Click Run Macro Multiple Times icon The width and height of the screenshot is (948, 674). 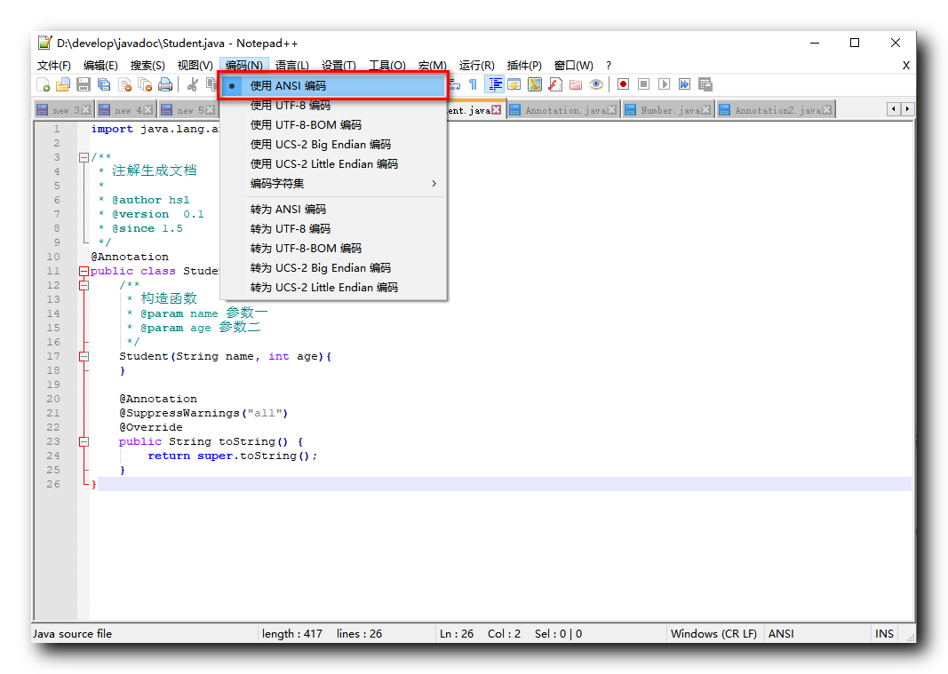pyautogui.click(x=684, y=84)
